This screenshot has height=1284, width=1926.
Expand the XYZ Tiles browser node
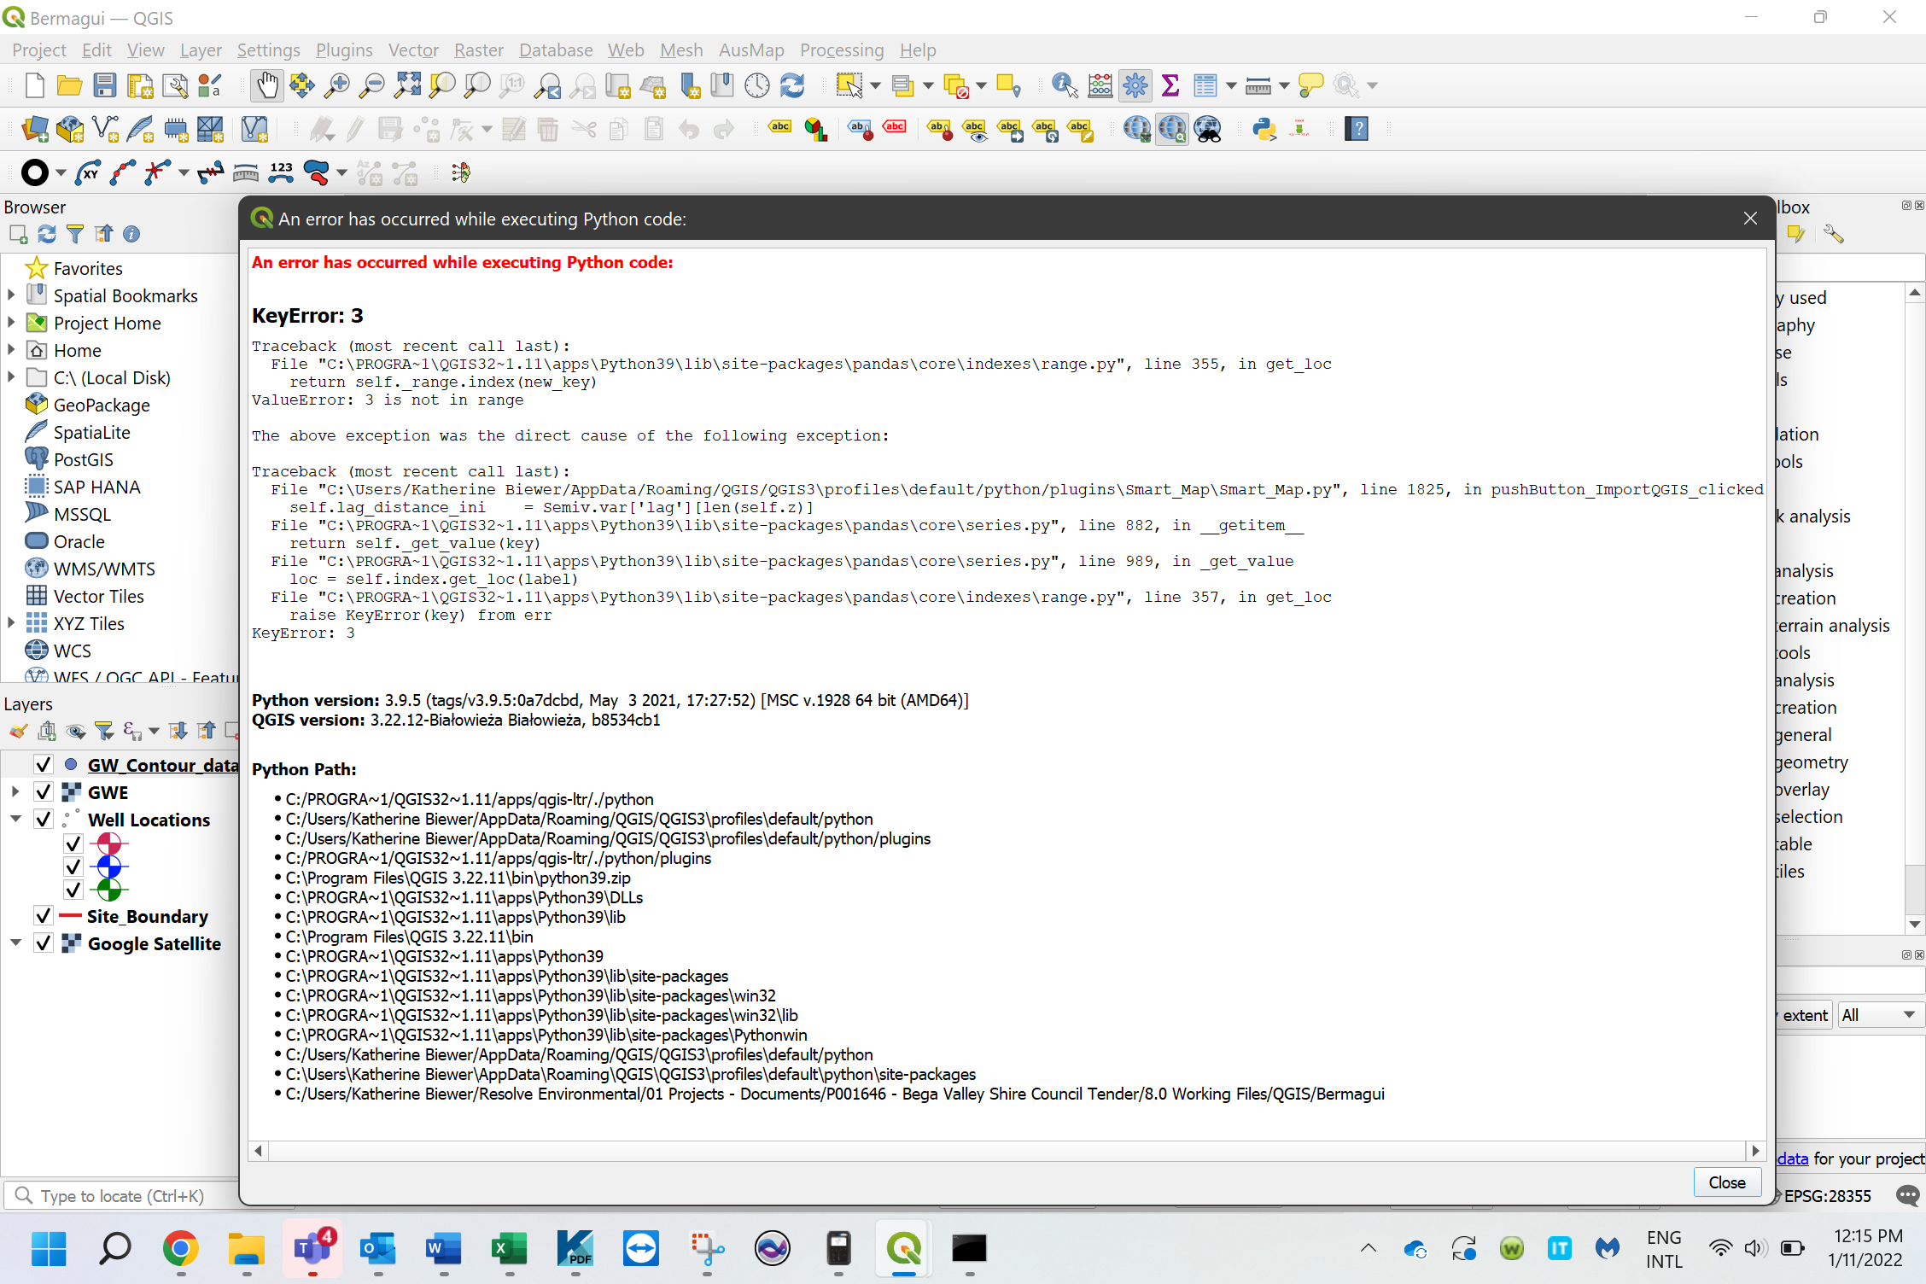(x=11, y=623)
